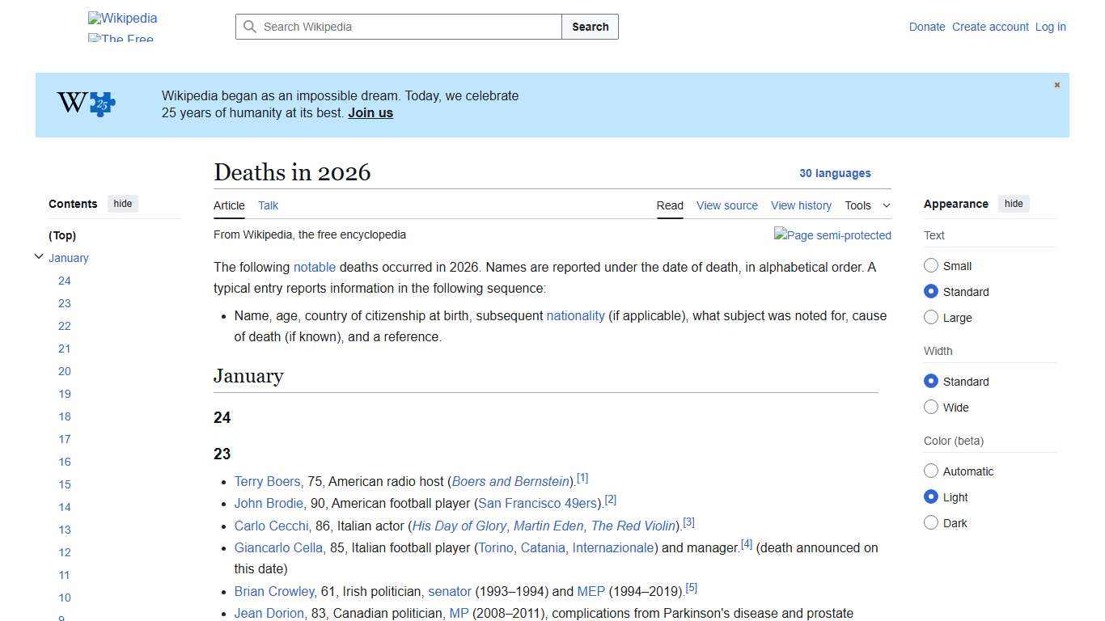Image resolution: width=1105 pixels, height=621 pixels.
Task: Click the magnifying glass search icon
Action: pos(251,27)
